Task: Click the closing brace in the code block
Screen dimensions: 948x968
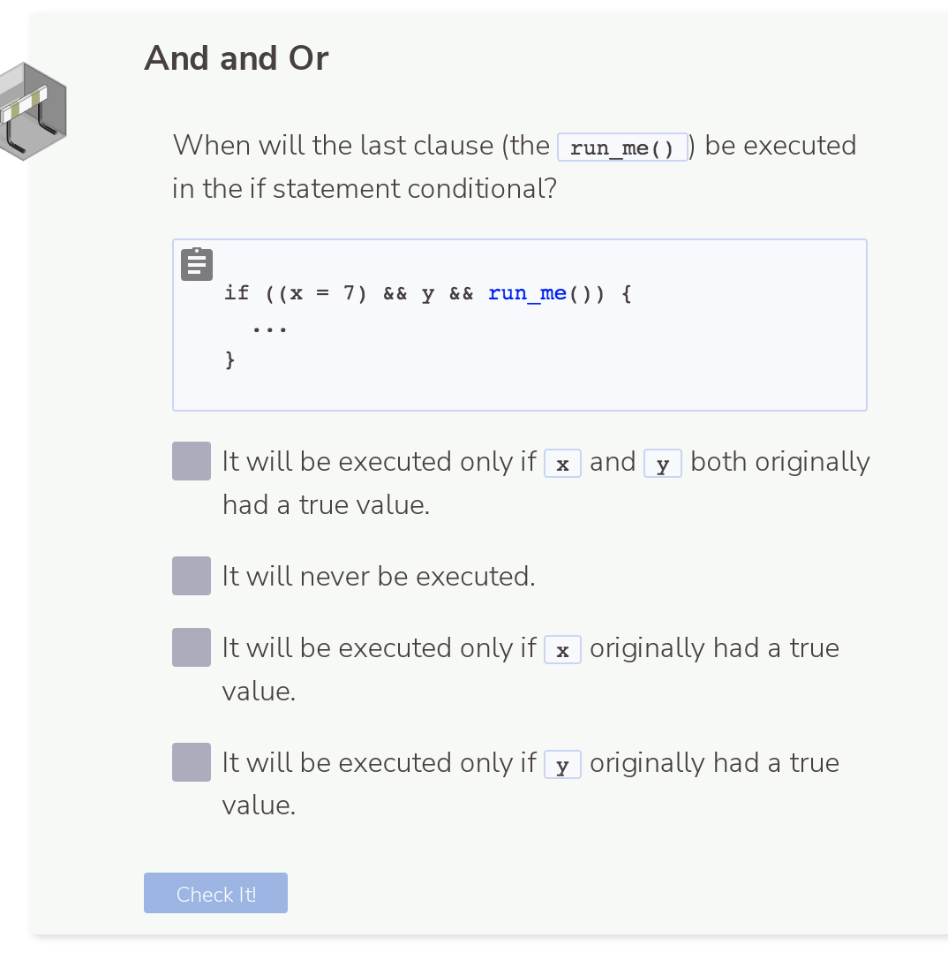Action: (x=229, y=359)
